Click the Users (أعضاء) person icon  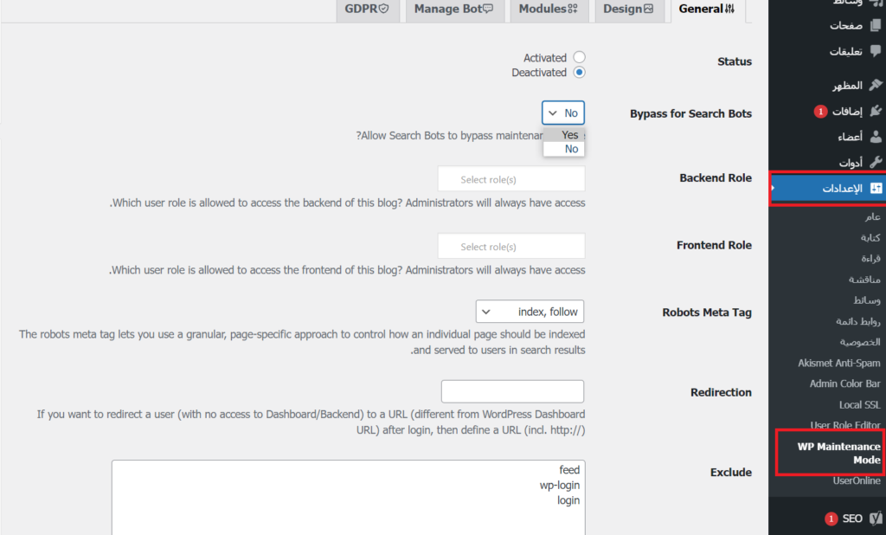[x=876, y=137]
